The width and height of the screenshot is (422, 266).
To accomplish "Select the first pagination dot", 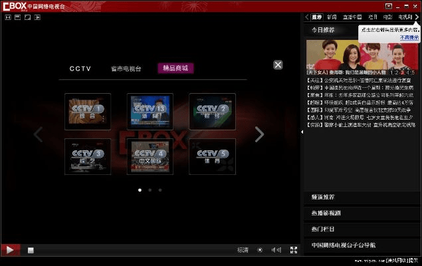I will pos(140,190).
